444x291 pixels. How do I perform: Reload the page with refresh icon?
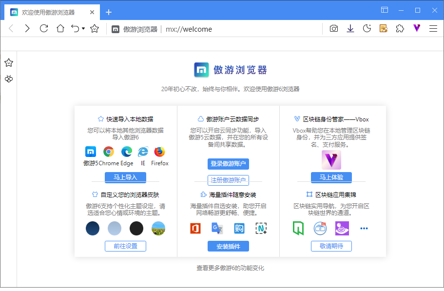tap(44, 29)
